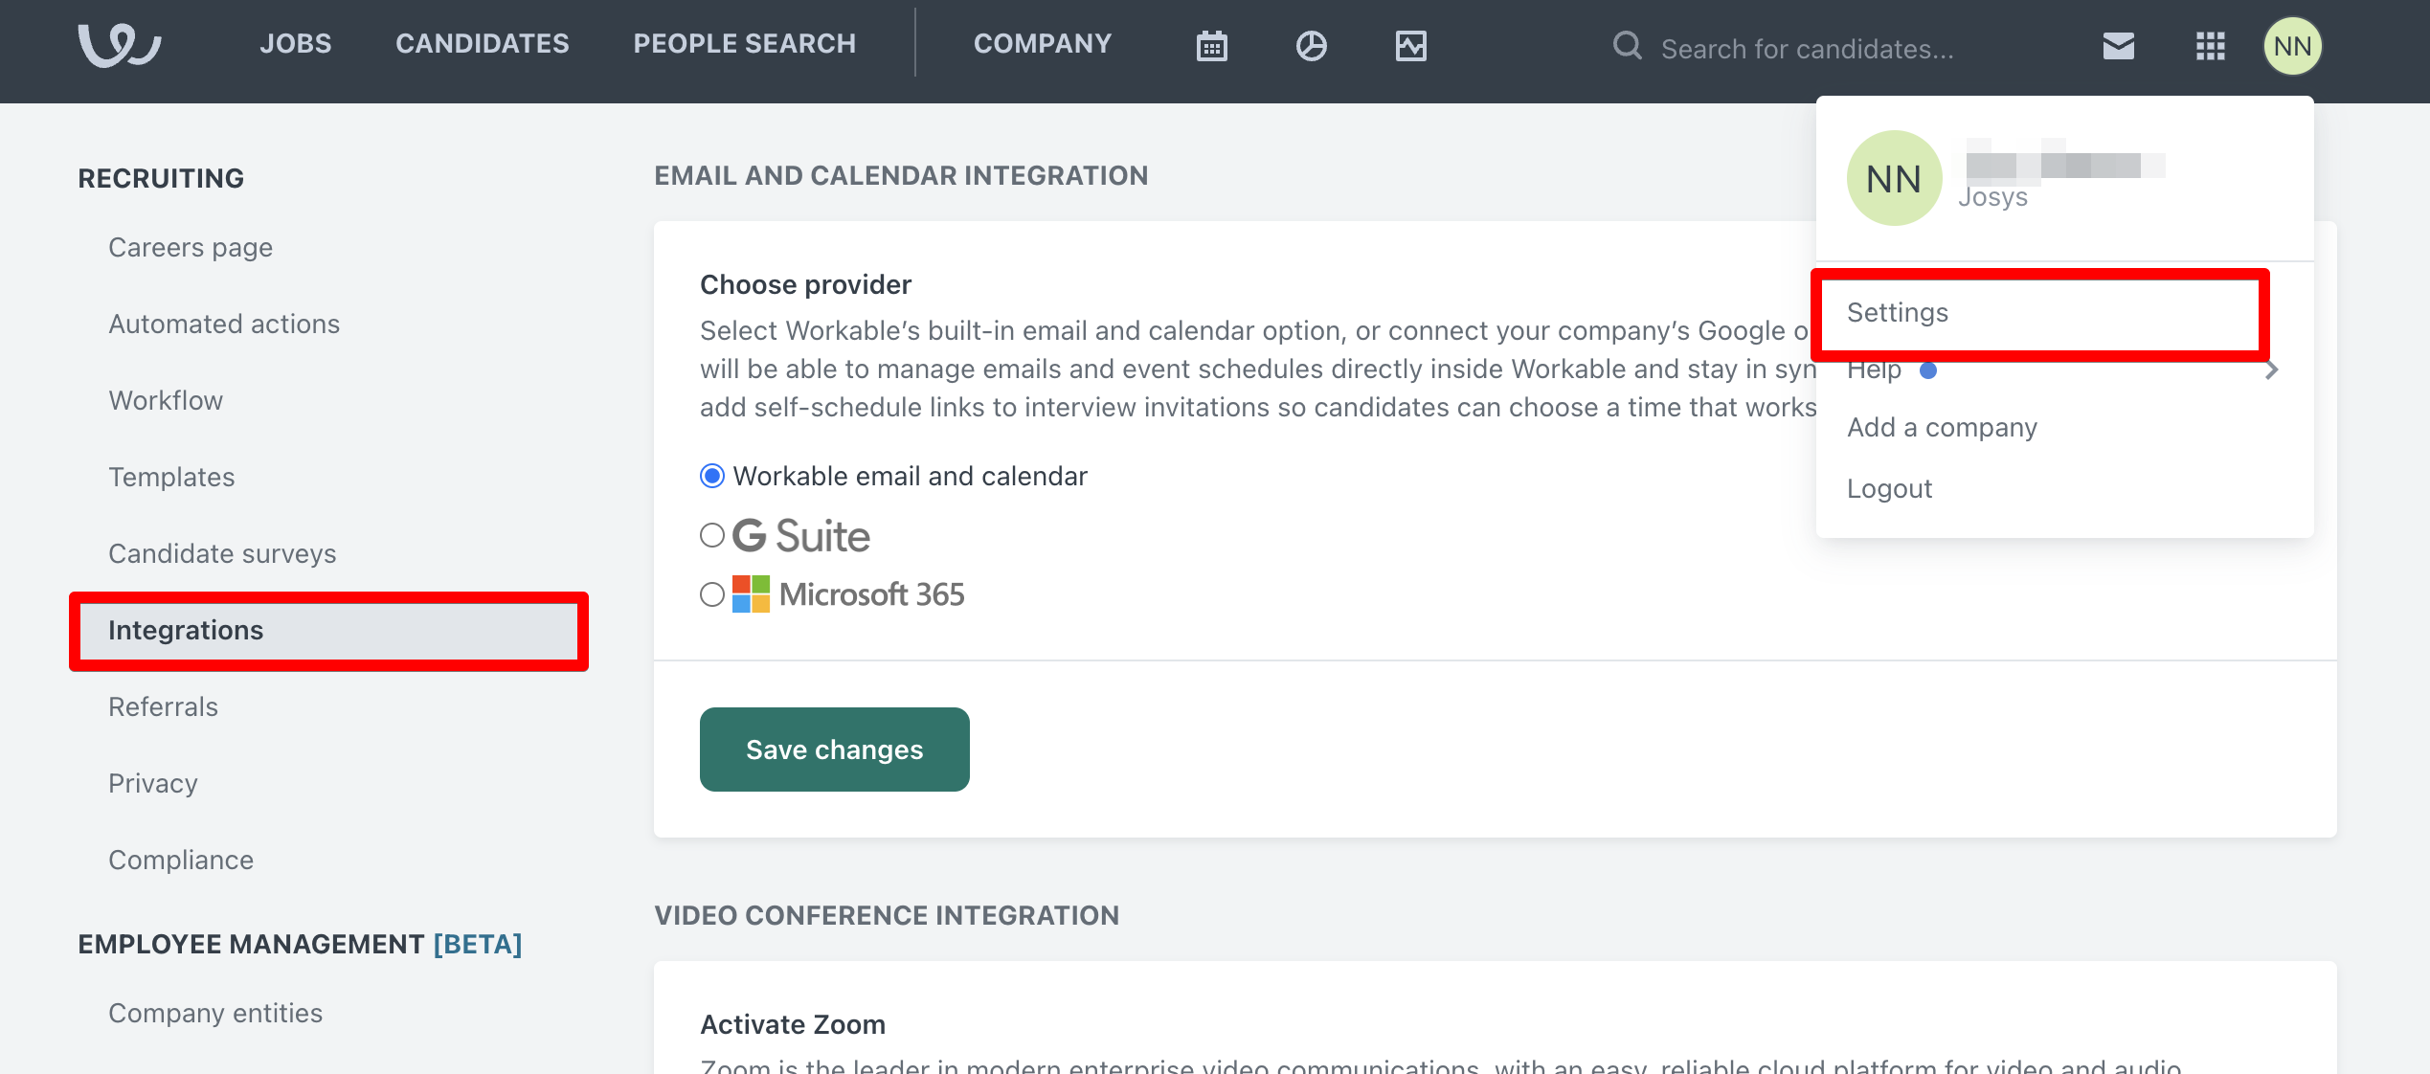
Task: Open the Careers page settings link
Action: click(191, 248)
